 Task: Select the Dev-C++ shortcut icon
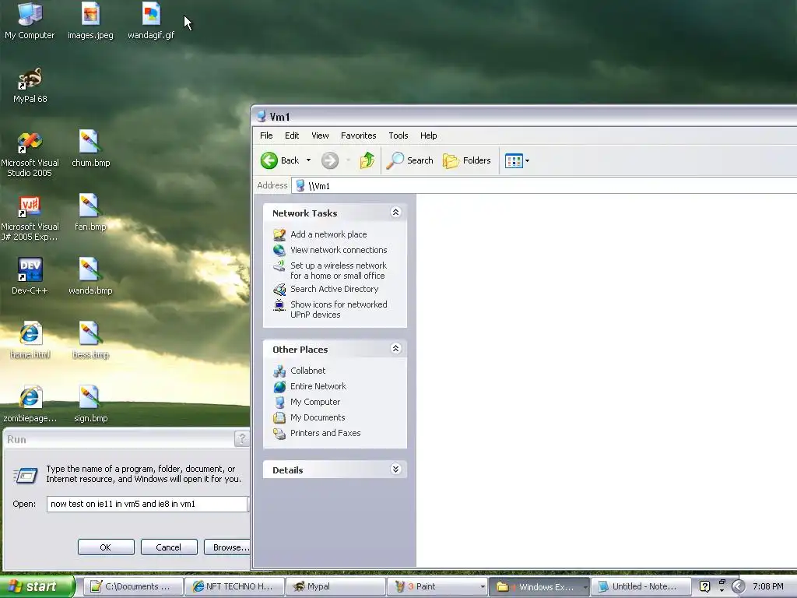coord(30,276)
